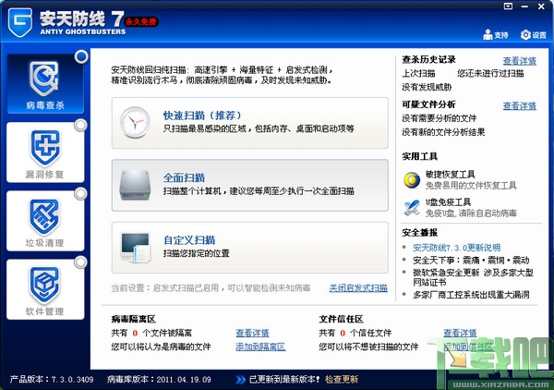
Task: Launch the U盘免疫工具 icon
Action: 412,207
